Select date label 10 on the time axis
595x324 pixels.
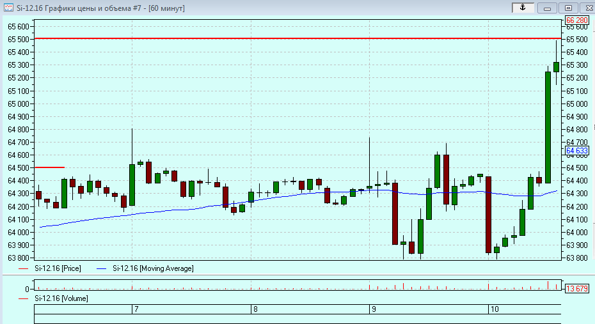(x=495, y=309)
